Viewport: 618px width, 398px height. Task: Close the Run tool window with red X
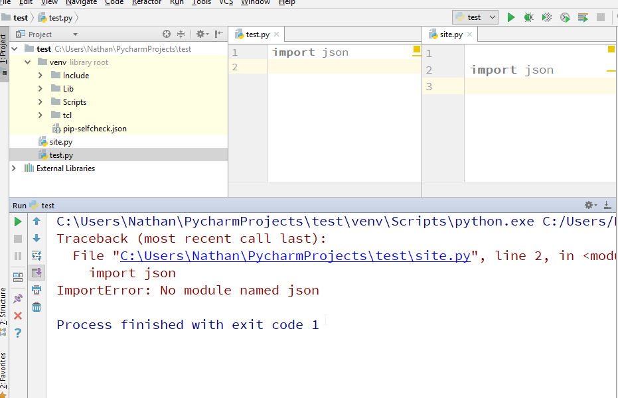[x=18, y=316]
